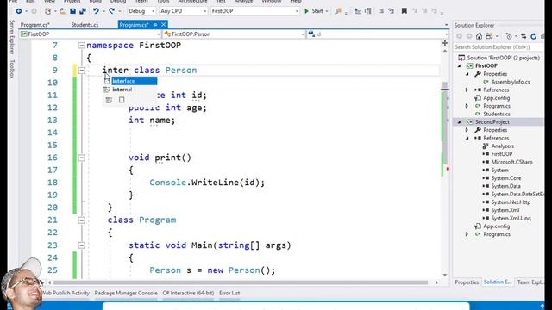Screen dimensions: 552x310
Task: Select Microsoft.CSharp reference
Action: tap(511, 162)
